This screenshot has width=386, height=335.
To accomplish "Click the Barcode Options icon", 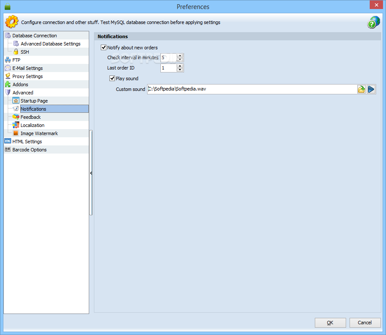I will point(8,149).
